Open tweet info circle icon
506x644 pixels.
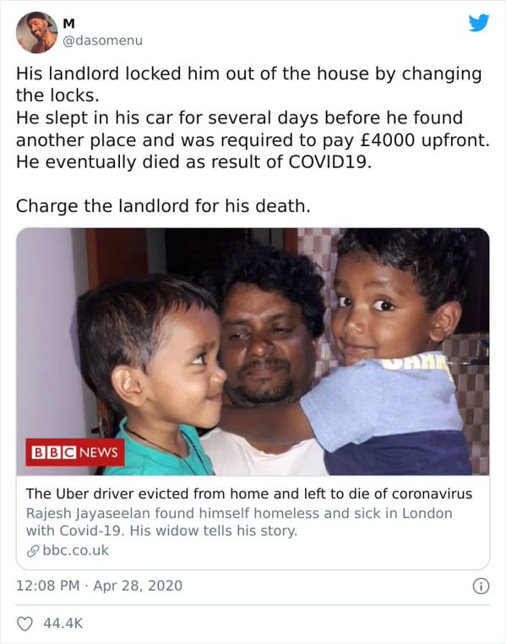pyautogui.click(x=481, y=586)
